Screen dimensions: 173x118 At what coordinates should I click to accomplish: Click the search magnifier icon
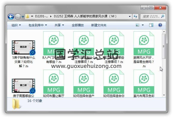(x=162, y=17)
